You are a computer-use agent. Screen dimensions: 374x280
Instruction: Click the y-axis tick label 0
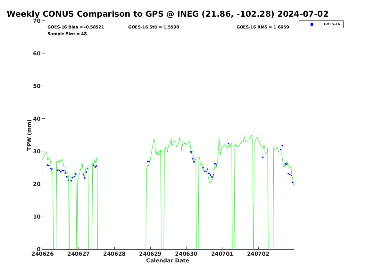[39, 249]
